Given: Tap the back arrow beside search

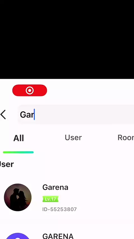Looking at the screenshot, I should pyautogui.click(x=3, y=114).
